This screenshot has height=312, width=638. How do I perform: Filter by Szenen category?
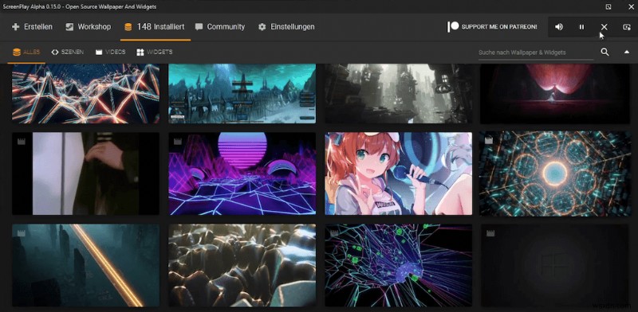68,53
